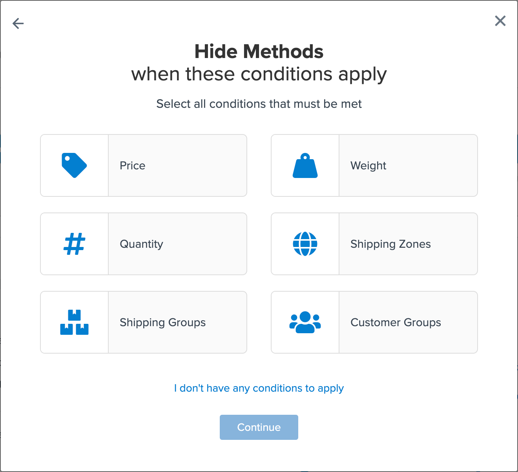
Task: Pick the Shipping Groups condition label
Action: (162, 322)
